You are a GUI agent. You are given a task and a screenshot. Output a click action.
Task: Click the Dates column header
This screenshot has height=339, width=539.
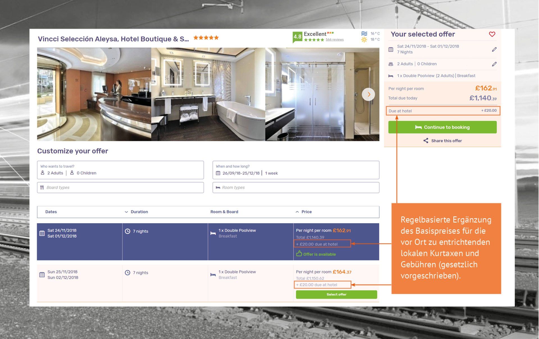(x=51, y=212)
